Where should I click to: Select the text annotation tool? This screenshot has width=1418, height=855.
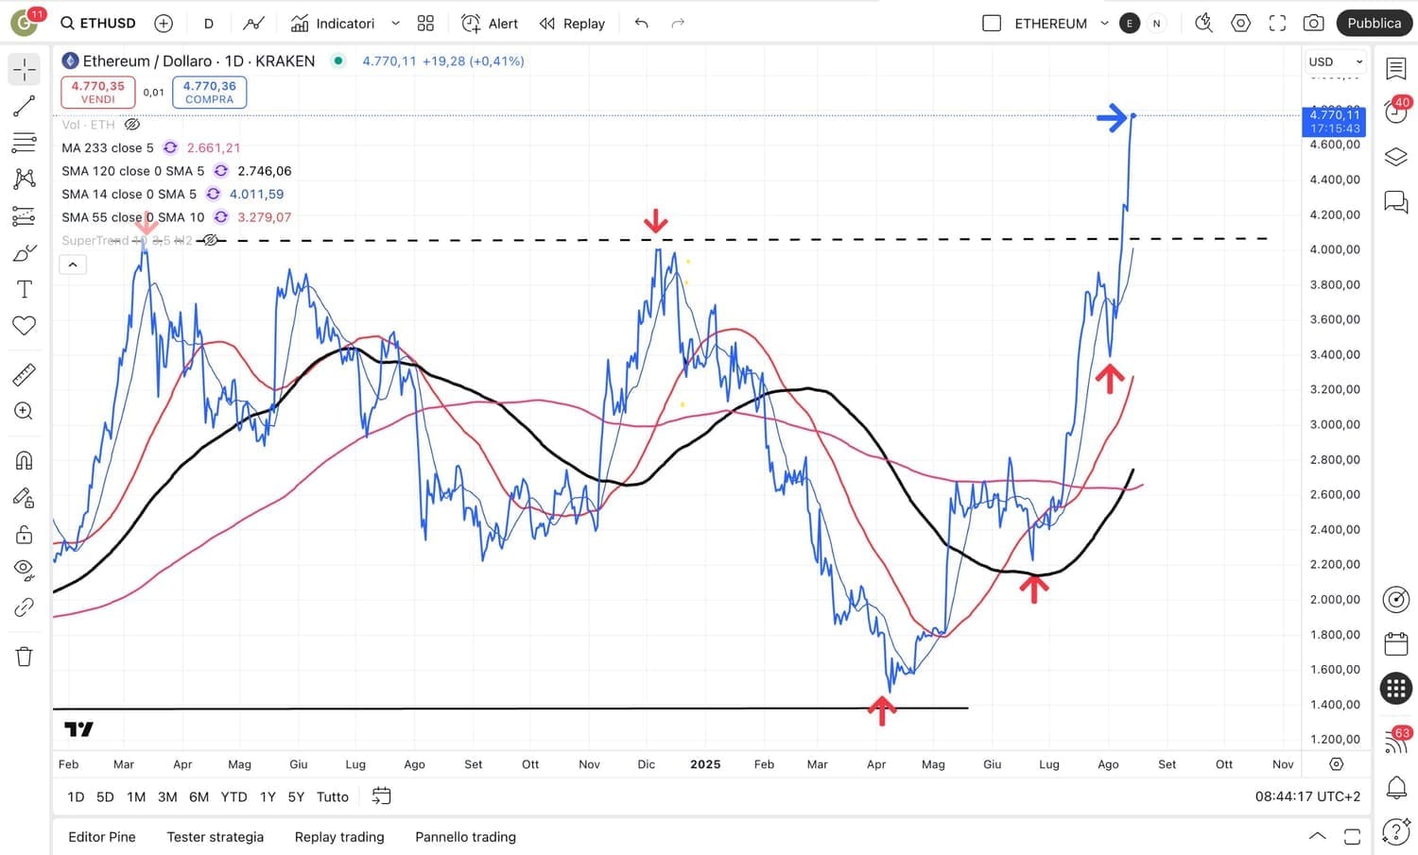[25, 289]
